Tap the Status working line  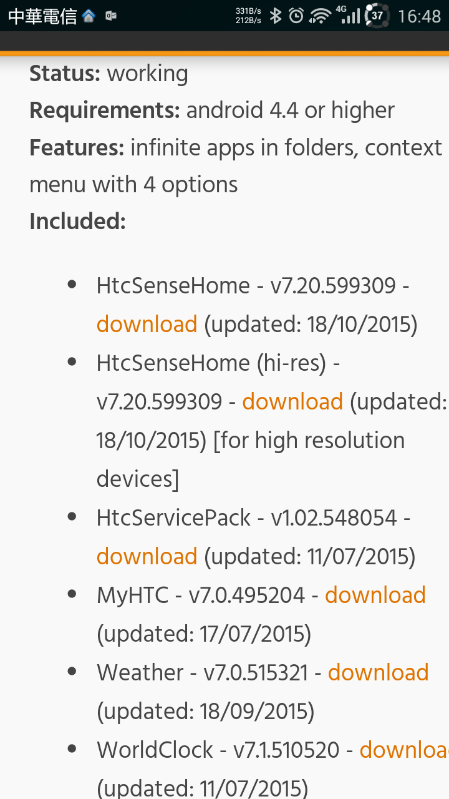tap(109, 74)
